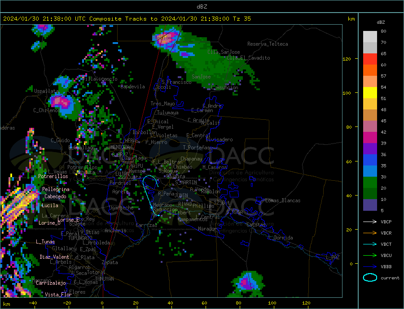Click the white VBCP arrow legend icon

coord(370,222)
